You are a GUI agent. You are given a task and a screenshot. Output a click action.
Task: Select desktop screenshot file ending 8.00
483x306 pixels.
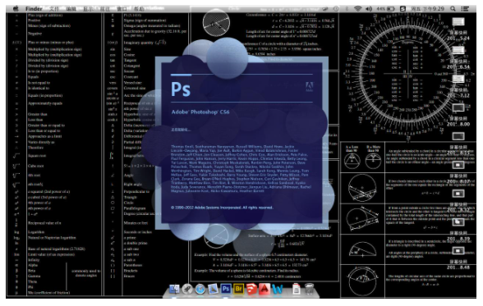[x=458, y=115]
